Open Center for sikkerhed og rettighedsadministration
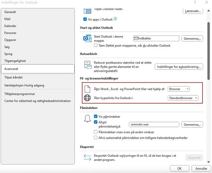 tap(38, 101)
